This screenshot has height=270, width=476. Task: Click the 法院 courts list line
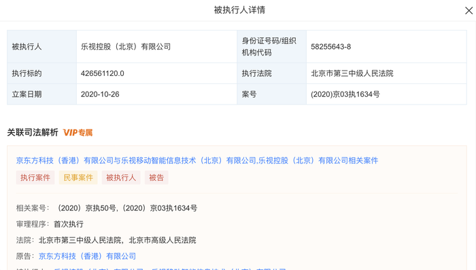(106, 240)
